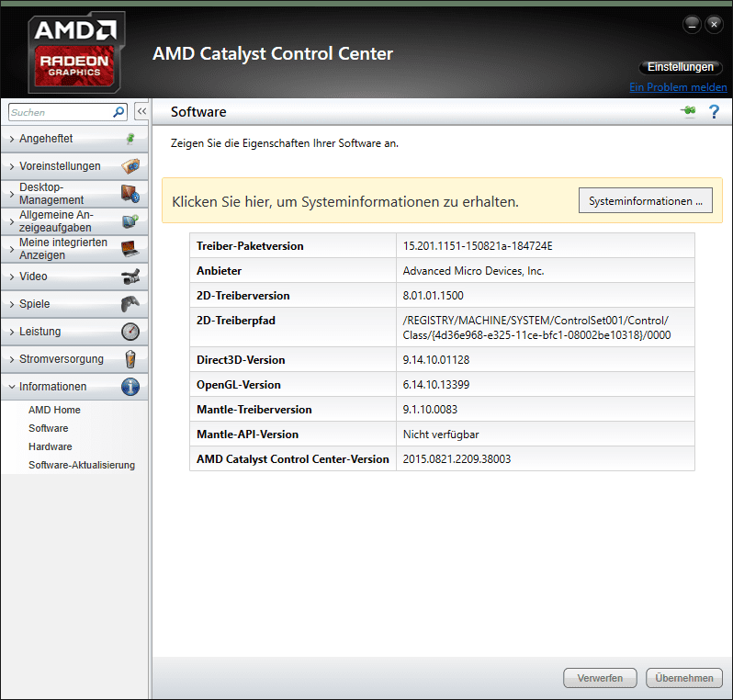Click the 2D-Treiberversion value 8.01.01.1500
This screenshot has height=700, width=733.
pyautogui.click(x=434, y=296)
